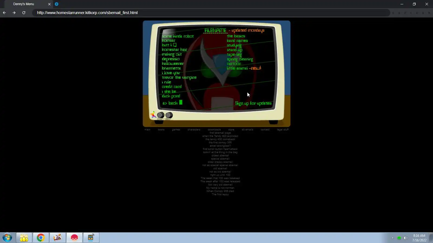Open the 'duck pond' email

point(171,96)
